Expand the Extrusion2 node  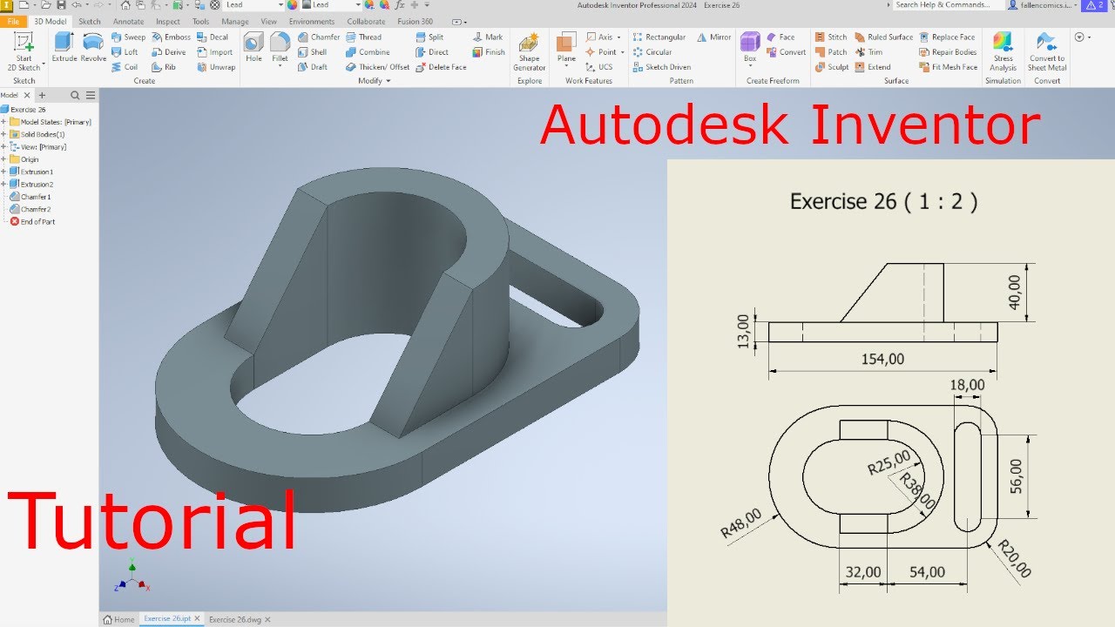click(3, 185)
